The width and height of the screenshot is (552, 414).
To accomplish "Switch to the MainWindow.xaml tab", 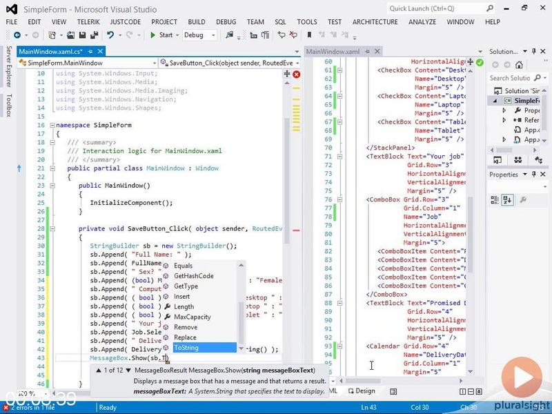I will (x=333, y=52).
